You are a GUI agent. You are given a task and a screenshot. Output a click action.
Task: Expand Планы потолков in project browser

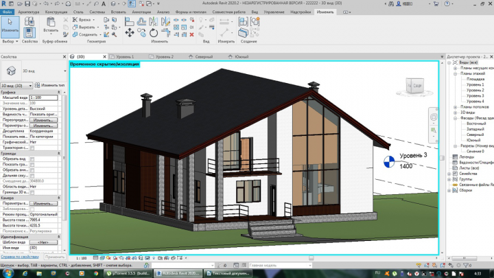tap(455, 107)
